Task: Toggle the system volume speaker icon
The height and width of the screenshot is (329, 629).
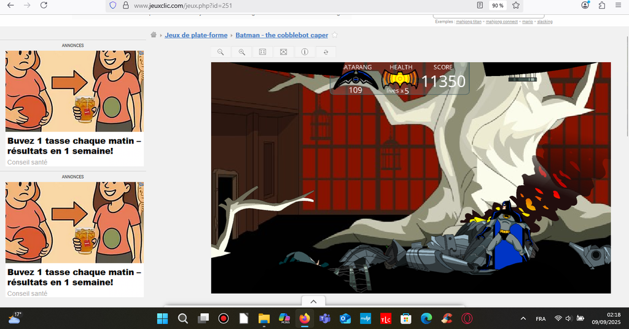Action: click(568, 319)
